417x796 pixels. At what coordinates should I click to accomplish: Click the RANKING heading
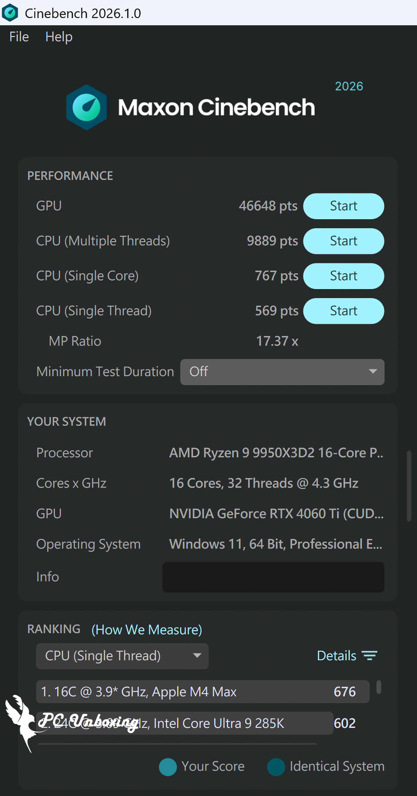click(x=54, y=629)
